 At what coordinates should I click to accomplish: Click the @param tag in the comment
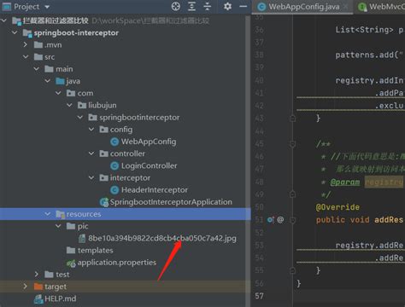(x=345, y=182)
